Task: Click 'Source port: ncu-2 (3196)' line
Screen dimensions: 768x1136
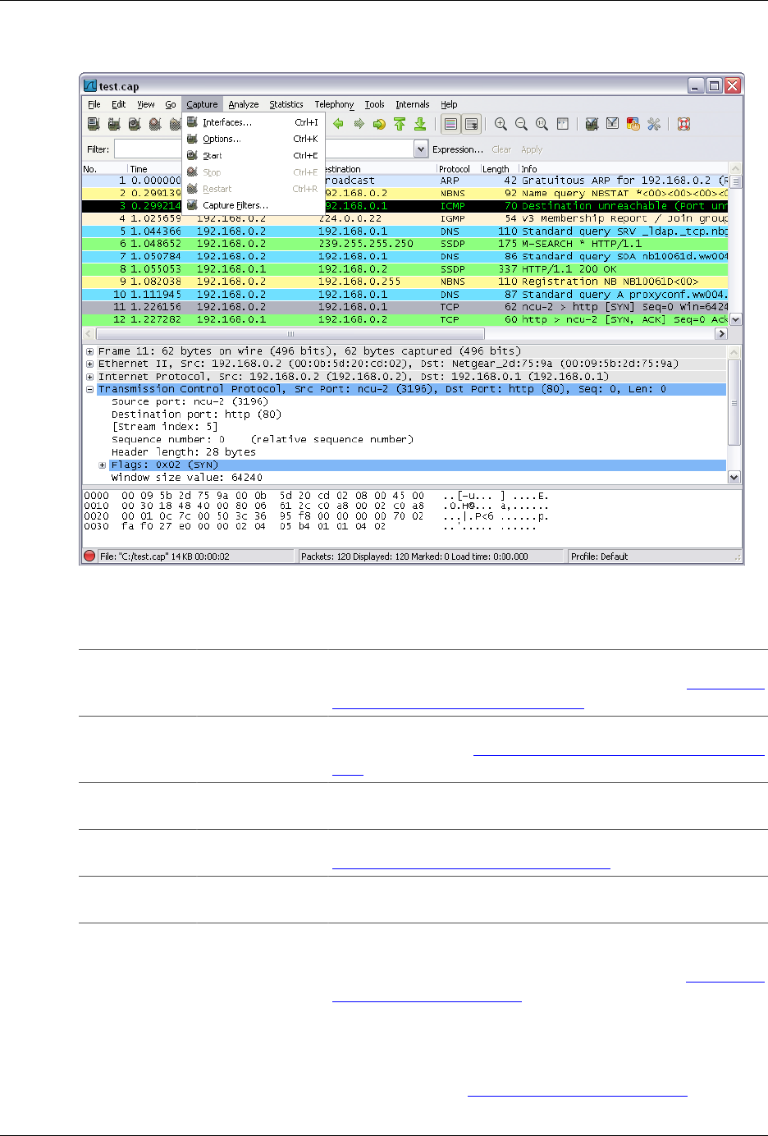Action: click(190, 401)
